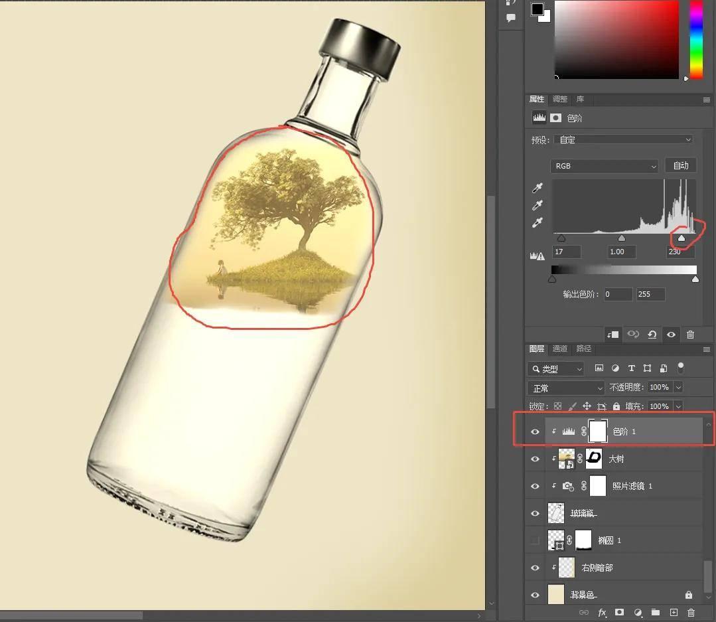Show the hidden 椭圆 1 layer

(535, 540)
